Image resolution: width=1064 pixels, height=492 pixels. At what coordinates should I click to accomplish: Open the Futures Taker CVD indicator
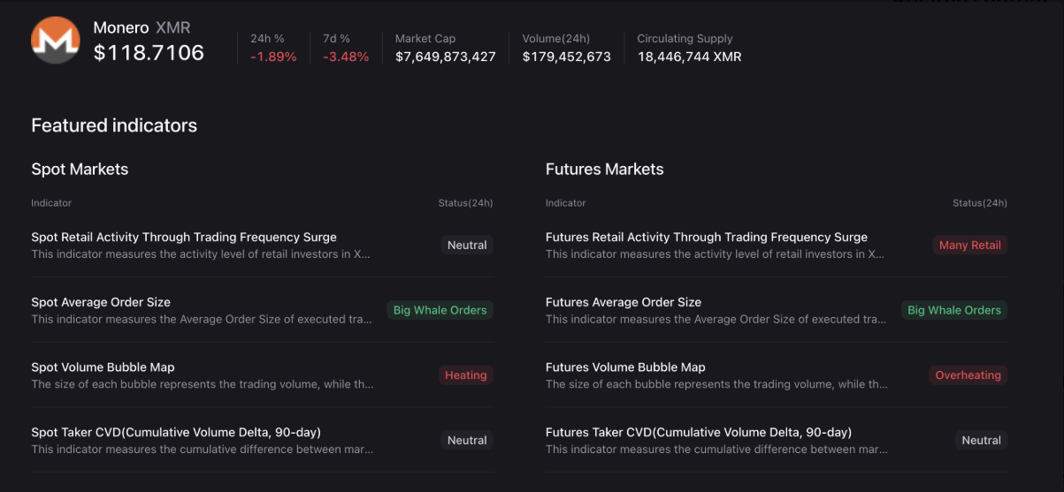[x=698, y=433]
